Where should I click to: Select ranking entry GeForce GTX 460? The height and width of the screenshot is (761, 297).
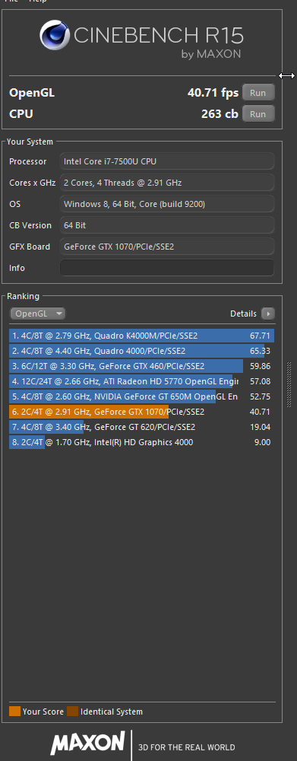[142, 366]
